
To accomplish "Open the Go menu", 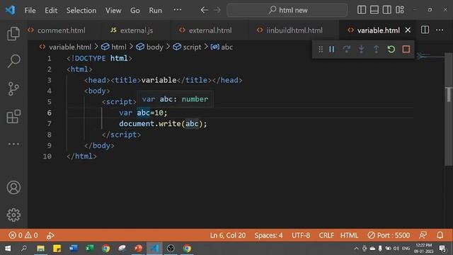I will pyautogui.click(x=135, y=11).
